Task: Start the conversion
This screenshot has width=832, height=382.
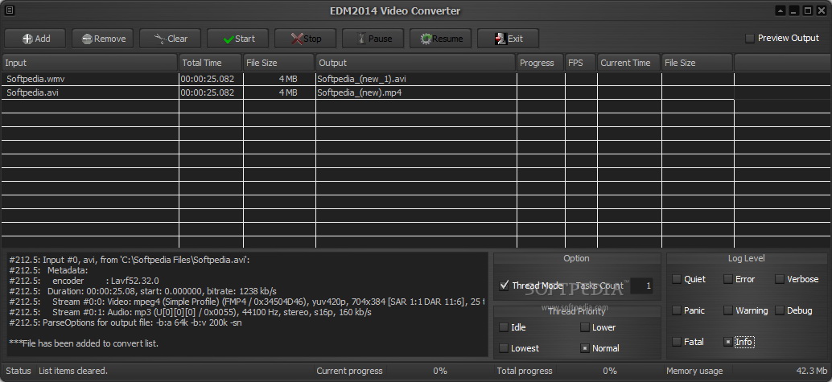Action: (x=238, y=39)
